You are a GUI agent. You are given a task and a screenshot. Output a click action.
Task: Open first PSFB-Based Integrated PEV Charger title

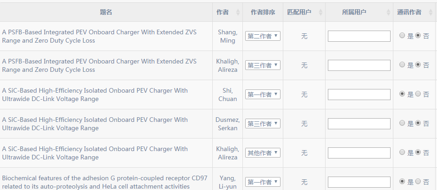tap(99, 36)
